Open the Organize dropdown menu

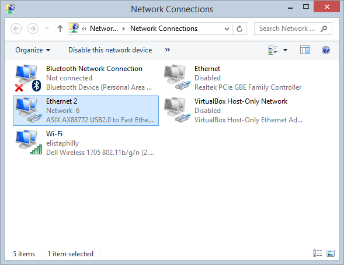point(33,50)
